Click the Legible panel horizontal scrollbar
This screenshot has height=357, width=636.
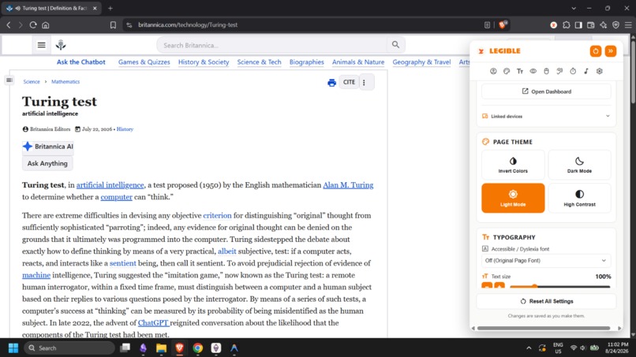point(544,328)
